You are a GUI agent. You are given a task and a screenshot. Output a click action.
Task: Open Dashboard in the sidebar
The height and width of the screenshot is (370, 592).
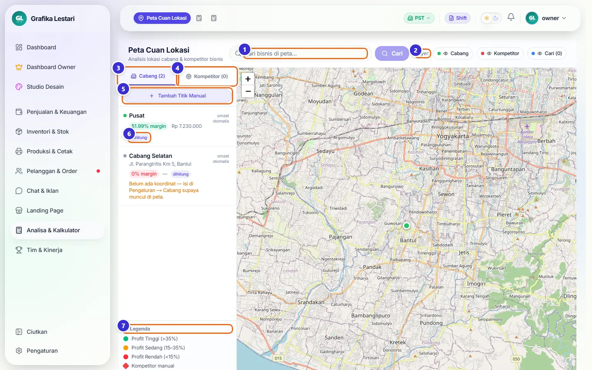click(x=57, y=47)
